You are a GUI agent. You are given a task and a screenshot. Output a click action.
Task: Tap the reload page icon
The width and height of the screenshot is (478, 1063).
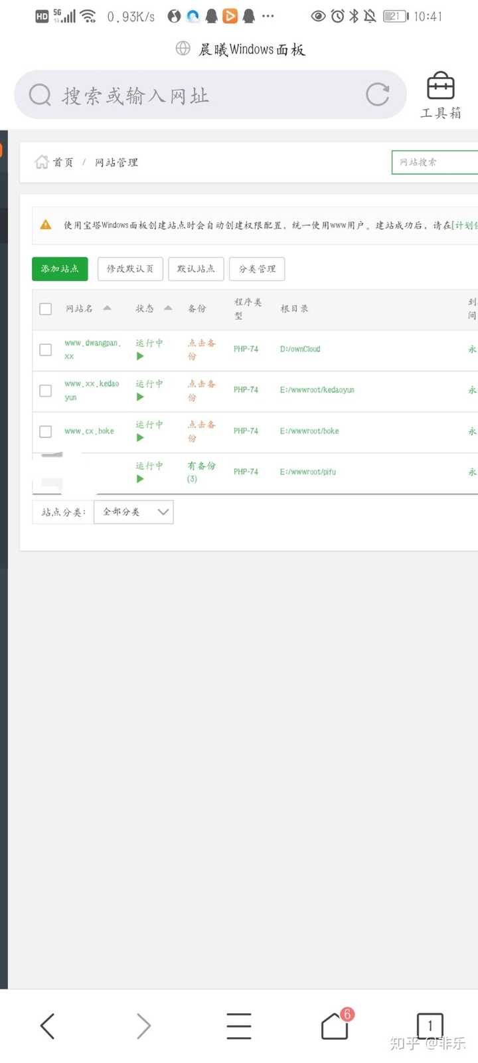pyautogui.click(x=378, y=95)
